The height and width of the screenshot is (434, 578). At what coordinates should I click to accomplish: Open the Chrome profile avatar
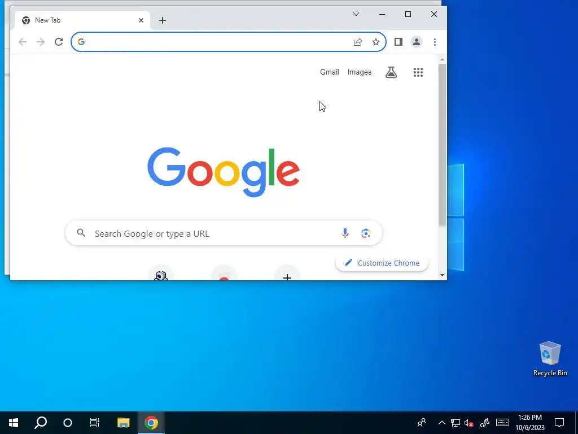click(417, 42)
